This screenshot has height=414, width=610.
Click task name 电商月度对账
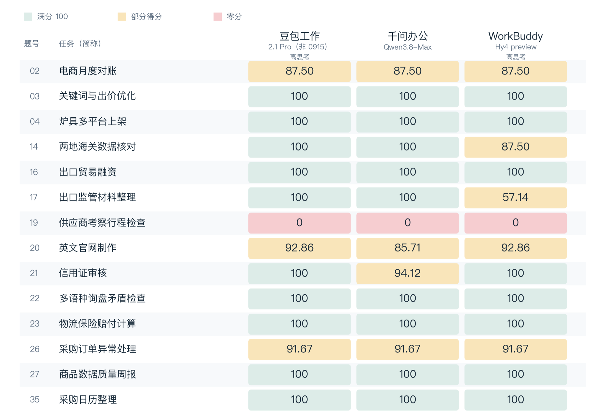pos(88,71)
